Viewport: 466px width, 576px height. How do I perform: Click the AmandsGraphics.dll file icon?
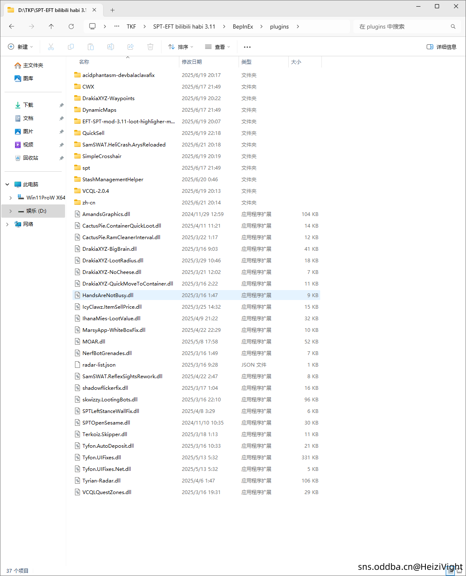(x=77, y=214)
